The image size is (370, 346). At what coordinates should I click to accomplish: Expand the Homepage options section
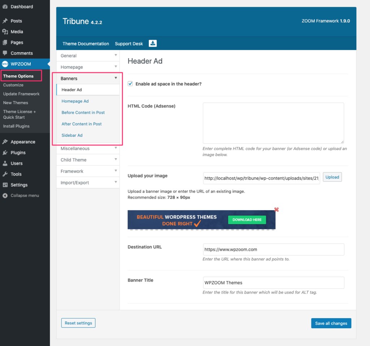pos(88,67)
